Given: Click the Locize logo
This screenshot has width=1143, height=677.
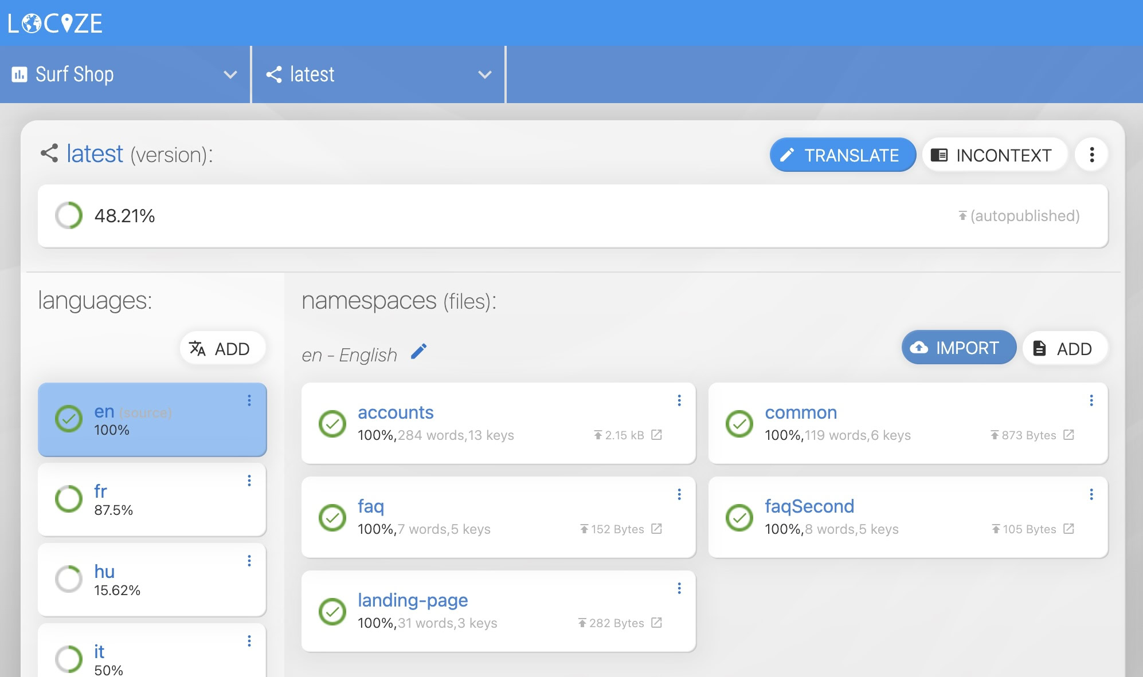Looking at the screenshot, I should pos(55,23).
